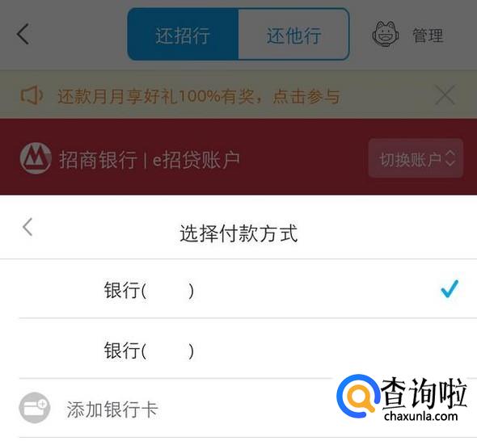Go back from the 选择付款方式 sheet
Image resolution: width=477 pixels, height=441 pixels.
point(27,227)
